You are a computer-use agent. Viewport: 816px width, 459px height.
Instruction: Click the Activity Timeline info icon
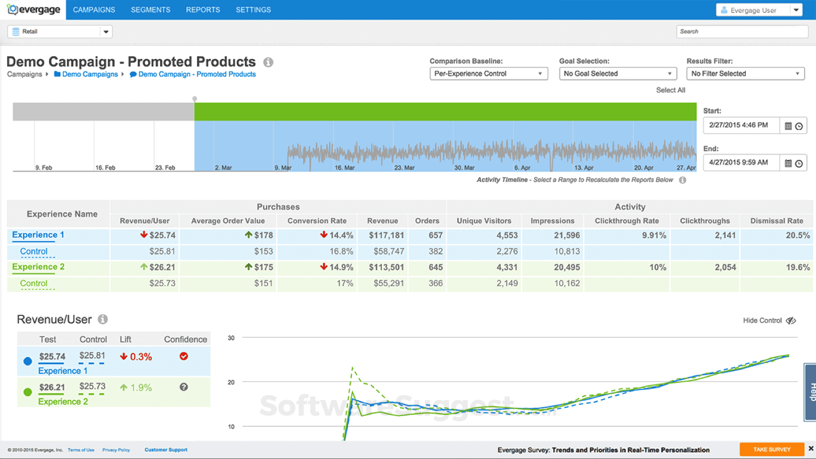click(x=682, y=179)
